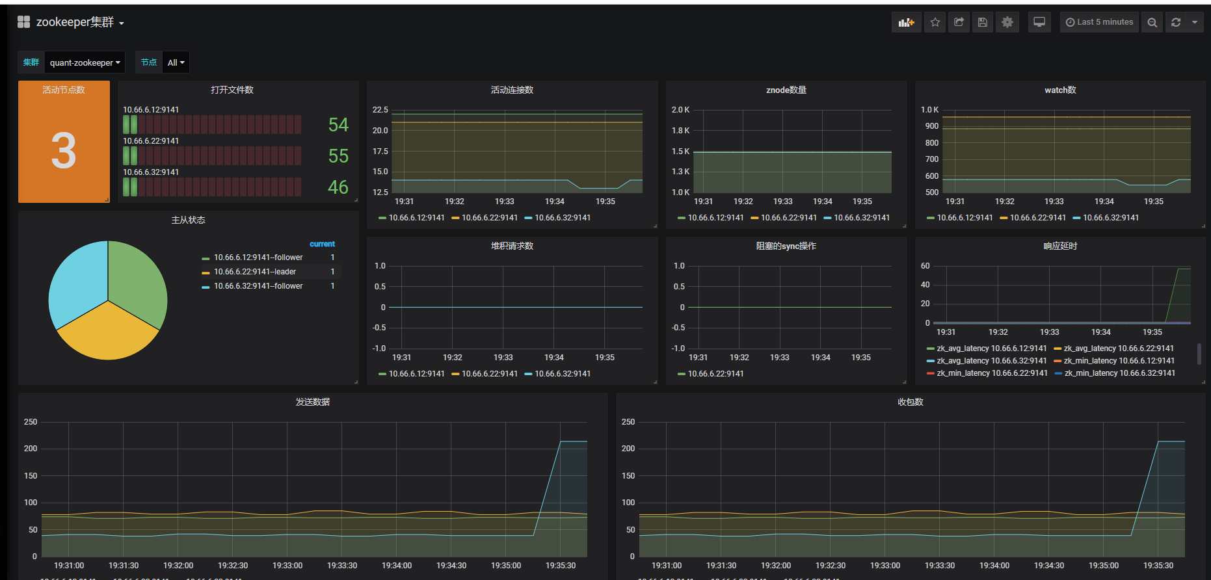Save the dashboard with disk icon
This screenshot has height=580, width=1211.
tap(983, 22)
